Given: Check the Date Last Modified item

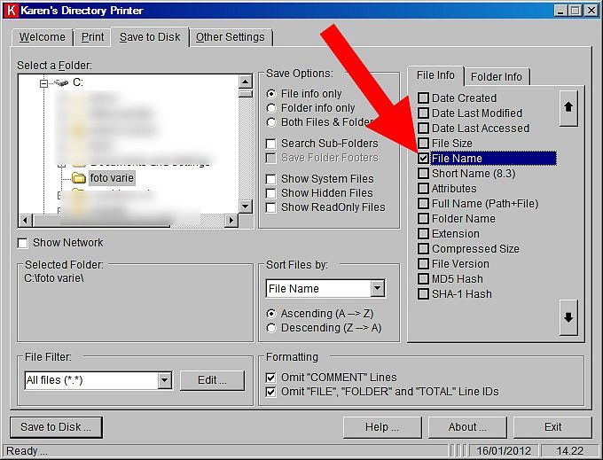Looking at the screenshot, I should 423,113.
